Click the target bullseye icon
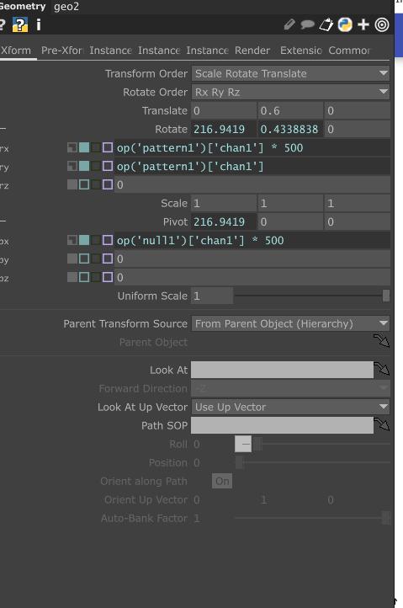 (382, 24)
